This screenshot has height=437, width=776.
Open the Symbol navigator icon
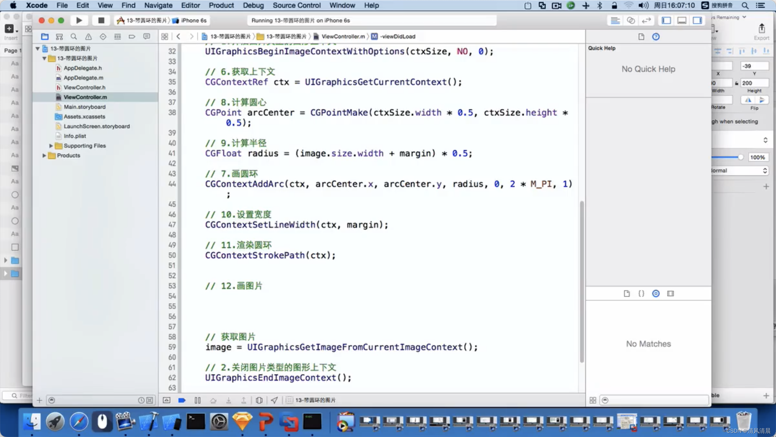point(59,37)
